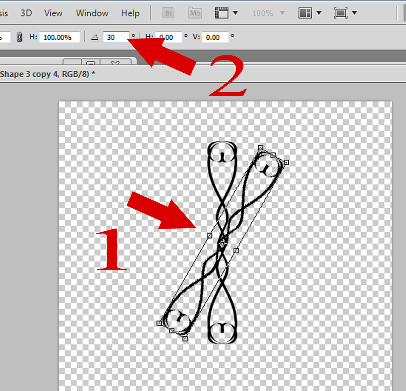Open Mini Bridge with the Mb icon
The width and height of the screenshot is (406, 391).
(x=195, y=13)
